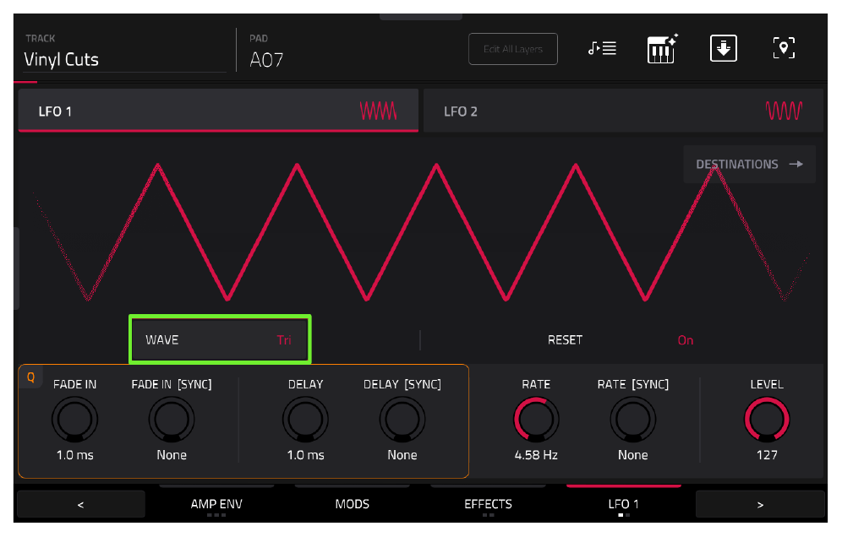The image size is (842, 537).
Task: Adjust the DELAY [SYNC] knob
Action: (x=402, y=420)
